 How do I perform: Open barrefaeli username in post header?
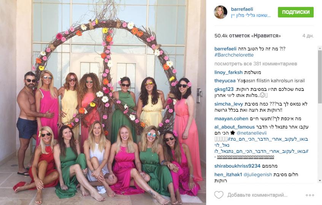pos(242,9)
